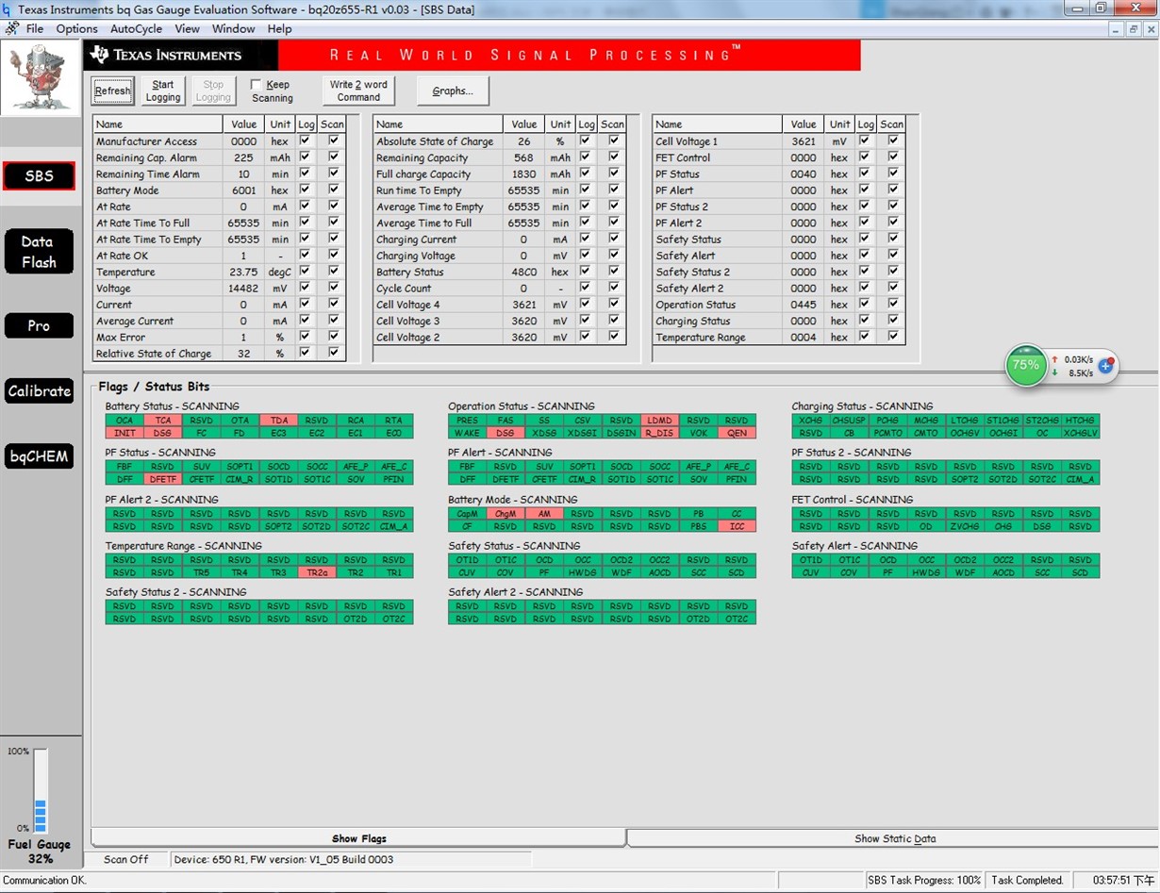Image resolution: width=1160 pixels, height=893 pixels.
Task: Click the Temperature value 23.75
Action: click(x=244, y=272)
